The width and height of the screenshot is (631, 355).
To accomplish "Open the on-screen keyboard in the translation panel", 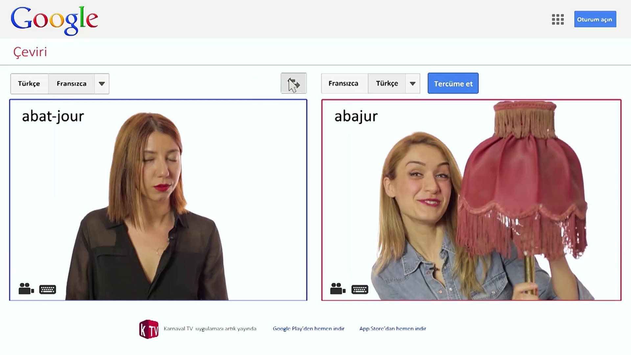I will click(359, 289).
